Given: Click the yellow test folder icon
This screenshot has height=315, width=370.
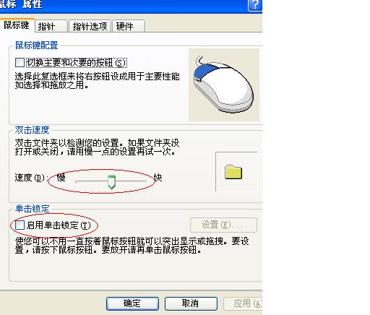Looking at the screenshot, I should (233, 172).
